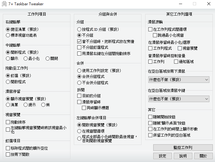The width and height of the screenshot is (215, 162).
Task: Select 不分組 radio button
Action: (85, 35)
